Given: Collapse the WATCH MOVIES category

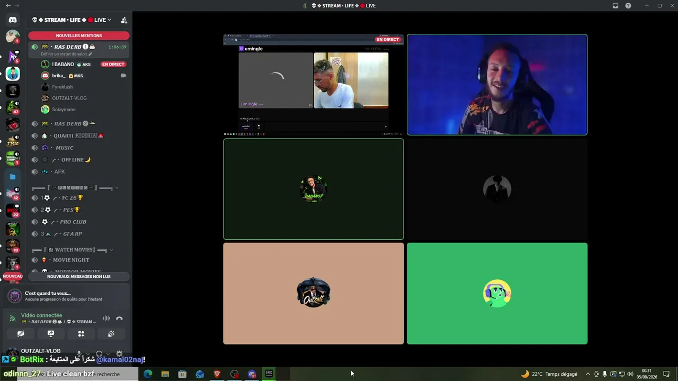Looking at the screenshot, I should coord(72,250).
